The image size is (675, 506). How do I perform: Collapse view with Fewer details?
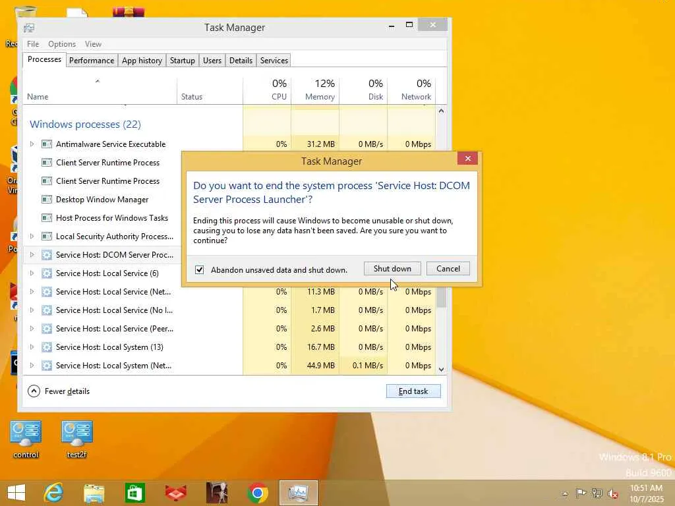(59, 391)
